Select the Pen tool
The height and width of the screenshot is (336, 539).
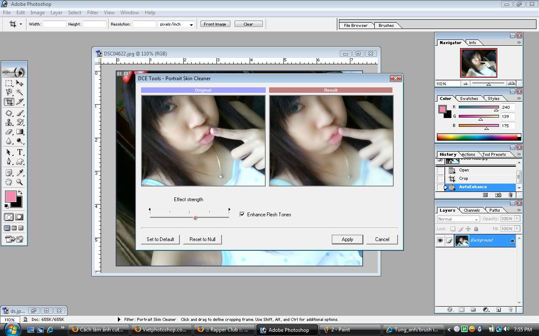pos(9,161)
